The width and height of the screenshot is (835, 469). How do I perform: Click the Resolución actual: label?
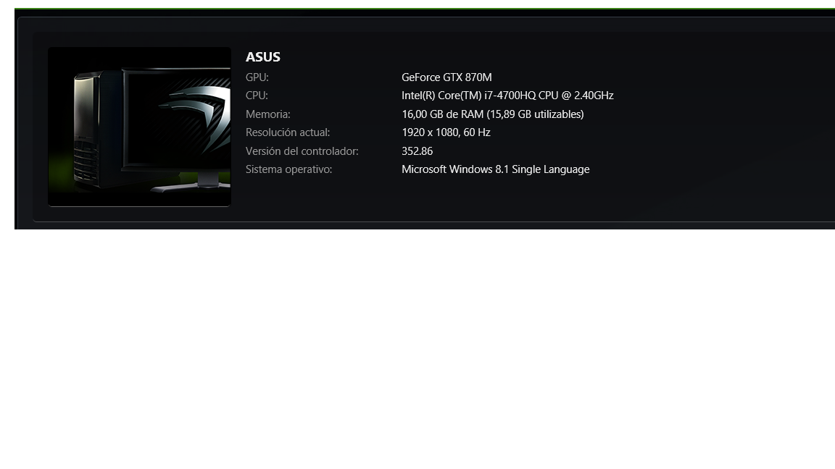pos(288,132)
